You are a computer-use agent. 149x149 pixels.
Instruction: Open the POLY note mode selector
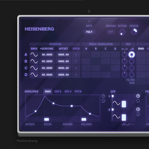89,32
